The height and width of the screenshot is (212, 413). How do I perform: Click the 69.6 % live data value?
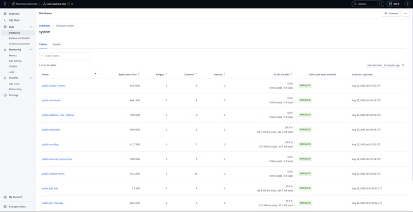point(289,201)
